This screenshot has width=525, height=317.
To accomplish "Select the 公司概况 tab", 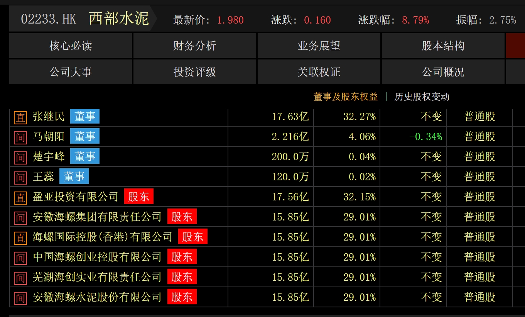I will click(443, 72).
